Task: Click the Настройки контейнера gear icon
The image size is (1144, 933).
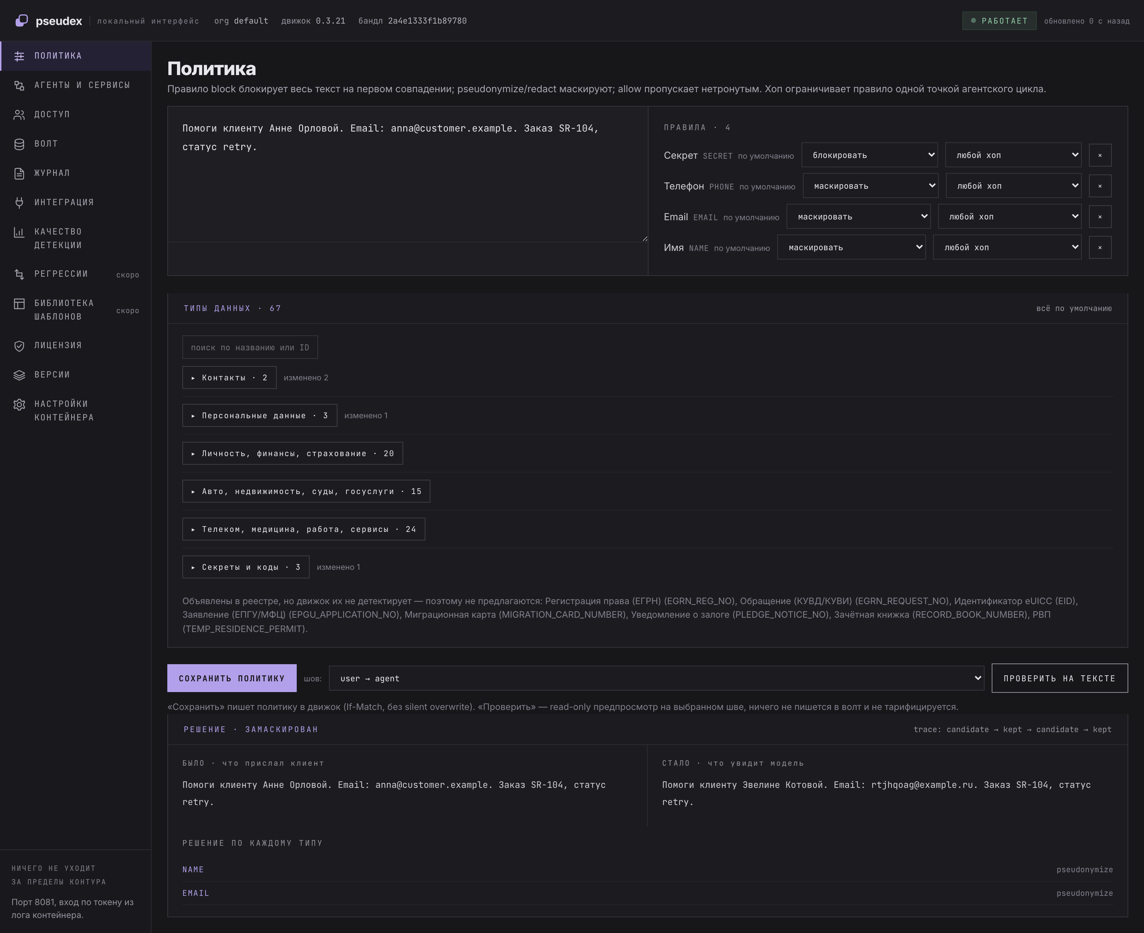Action: [19, 404]
